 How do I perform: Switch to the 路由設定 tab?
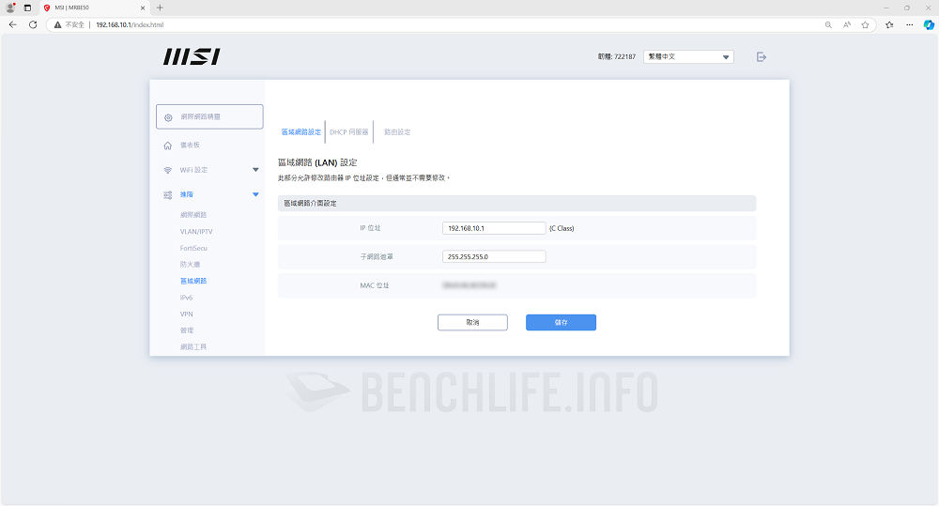(397, 131)
